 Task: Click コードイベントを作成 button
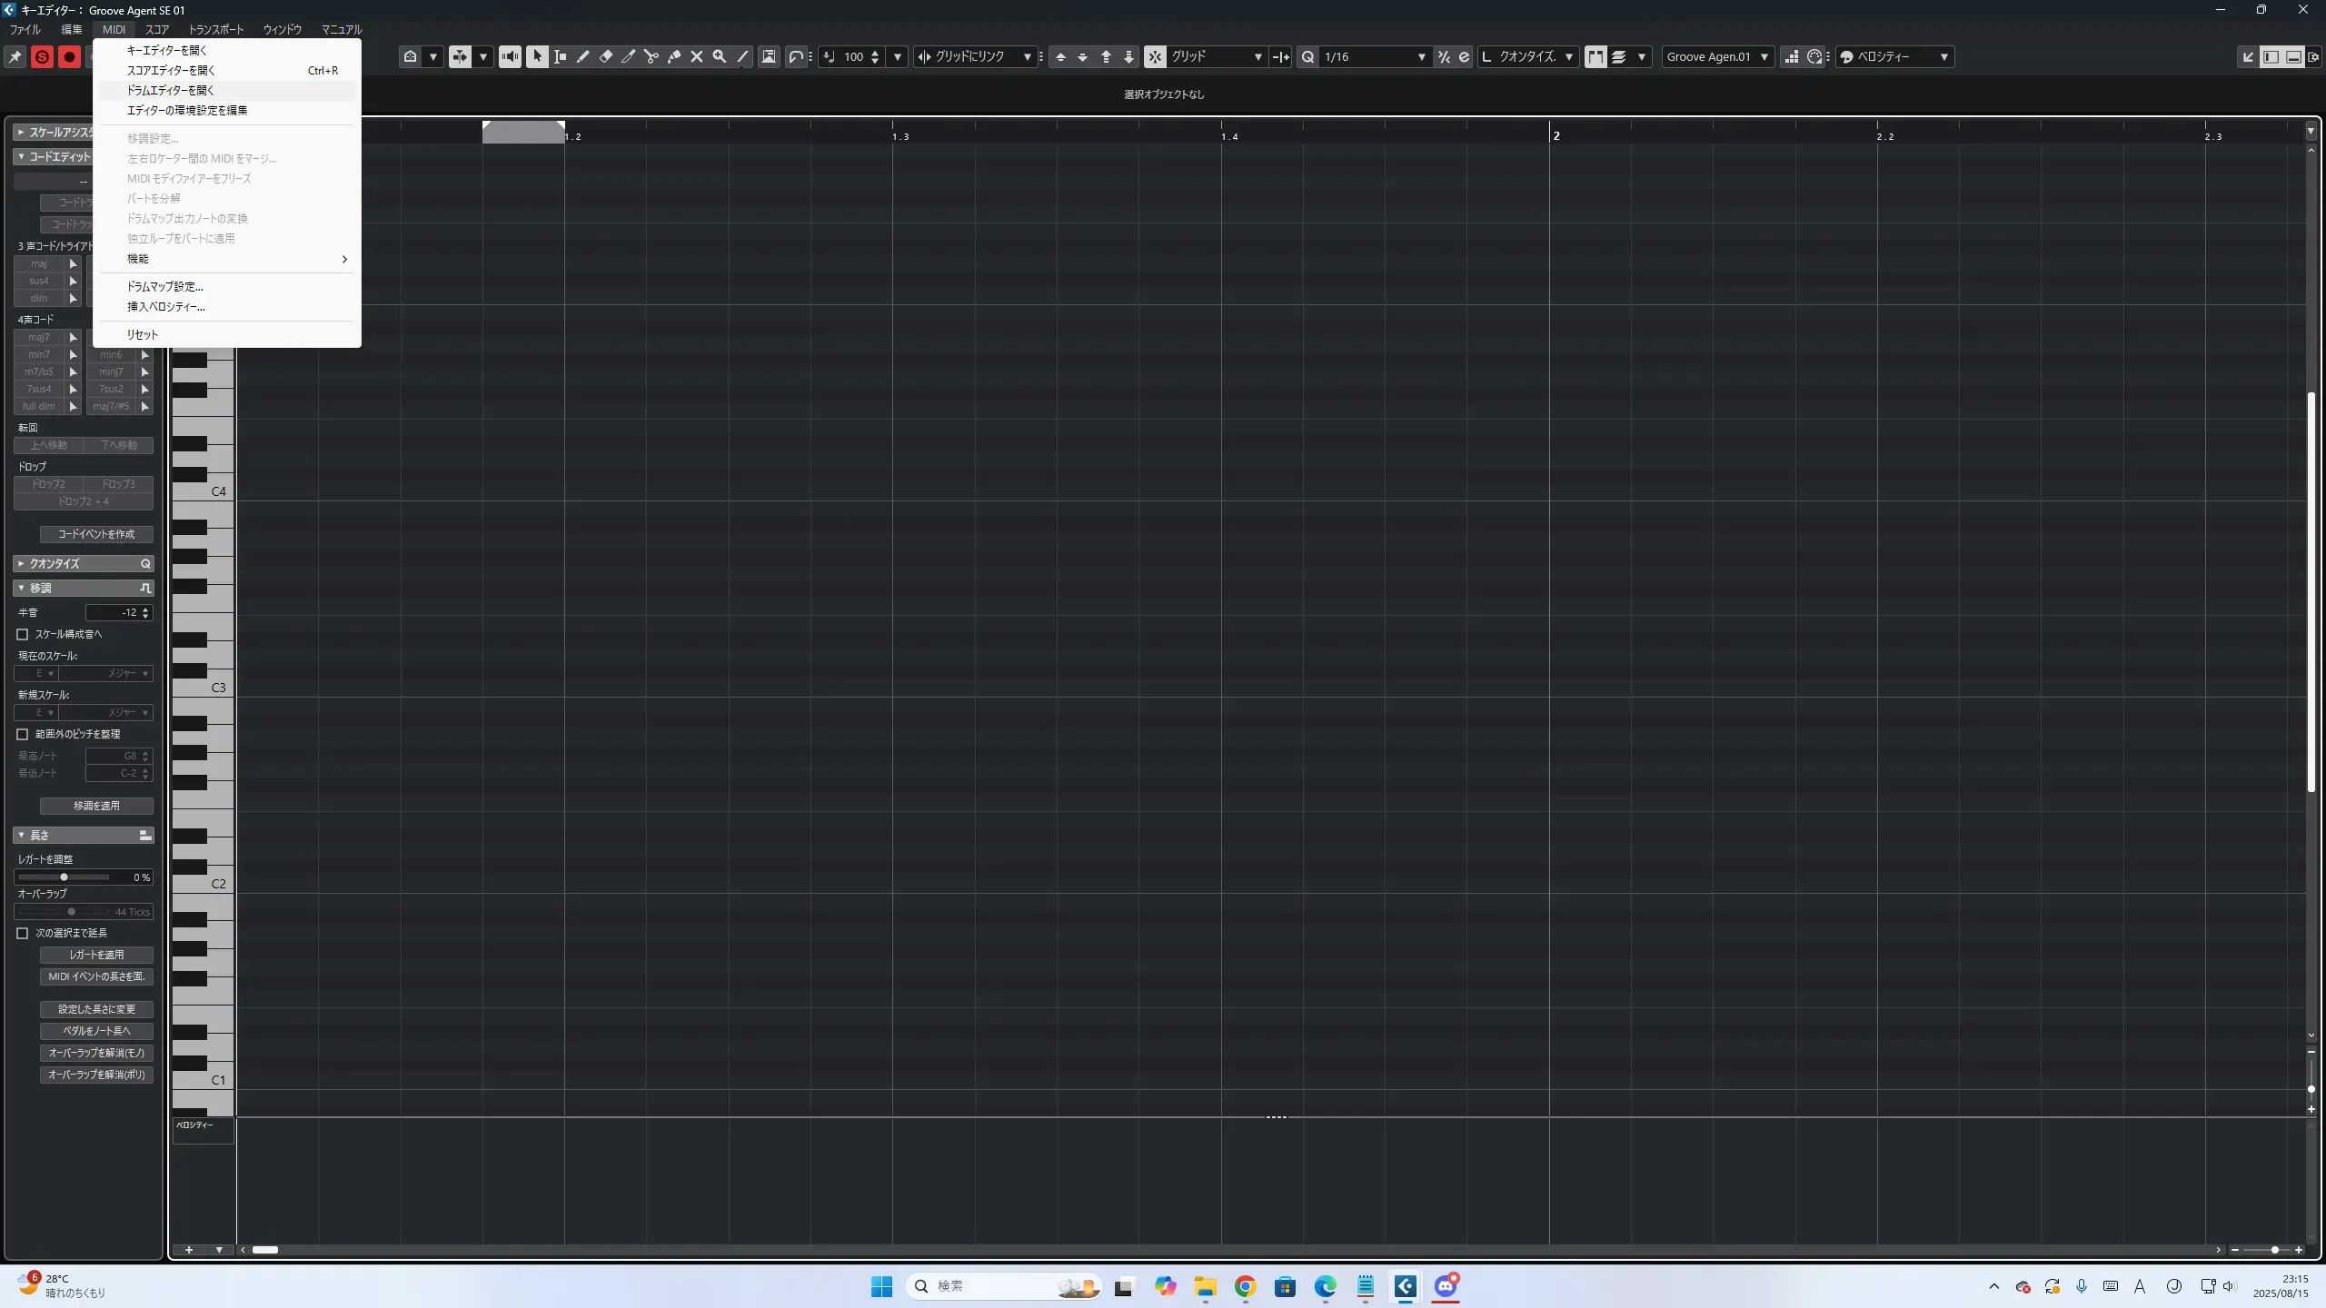click(x=96, y=534)
